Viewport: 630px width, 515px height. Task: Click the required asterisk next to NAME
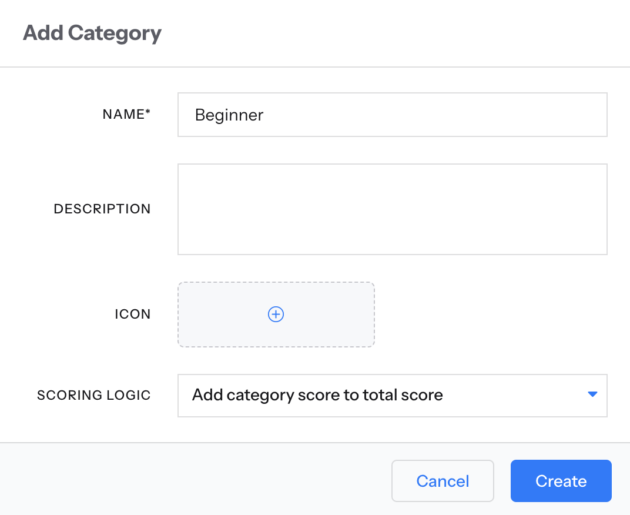point(148,113)
